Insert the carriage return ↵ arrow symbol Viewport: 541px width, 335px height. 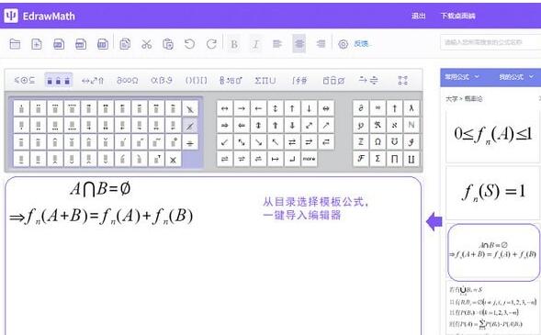pyautogui.click(x=292, y=159)
